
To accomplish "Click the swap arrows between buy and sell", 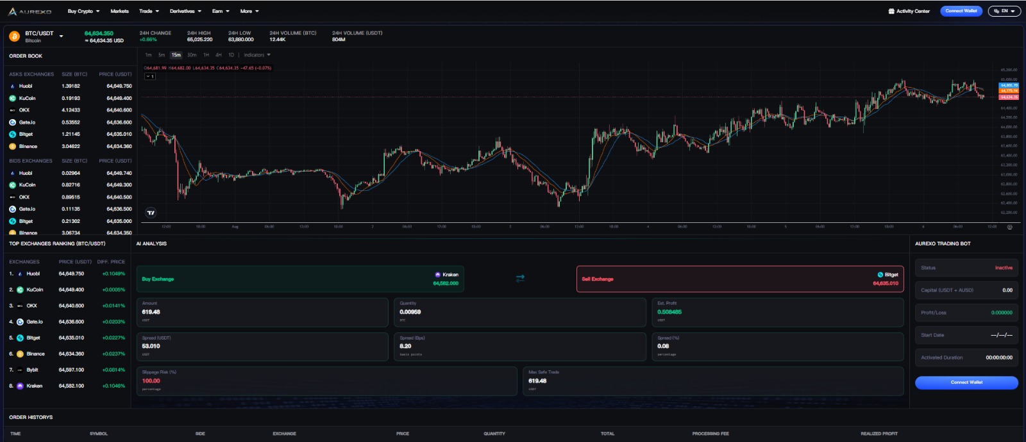I will tap(520, 278).
